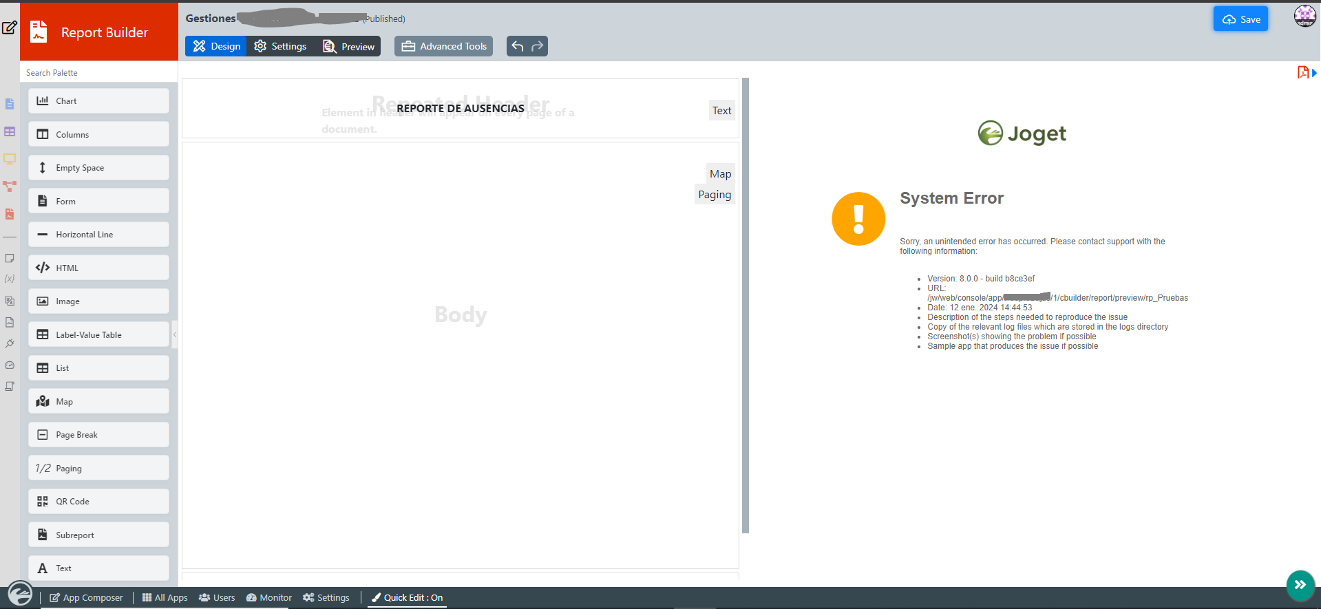Select the Subreport palette element

click(x=98, y=535)
